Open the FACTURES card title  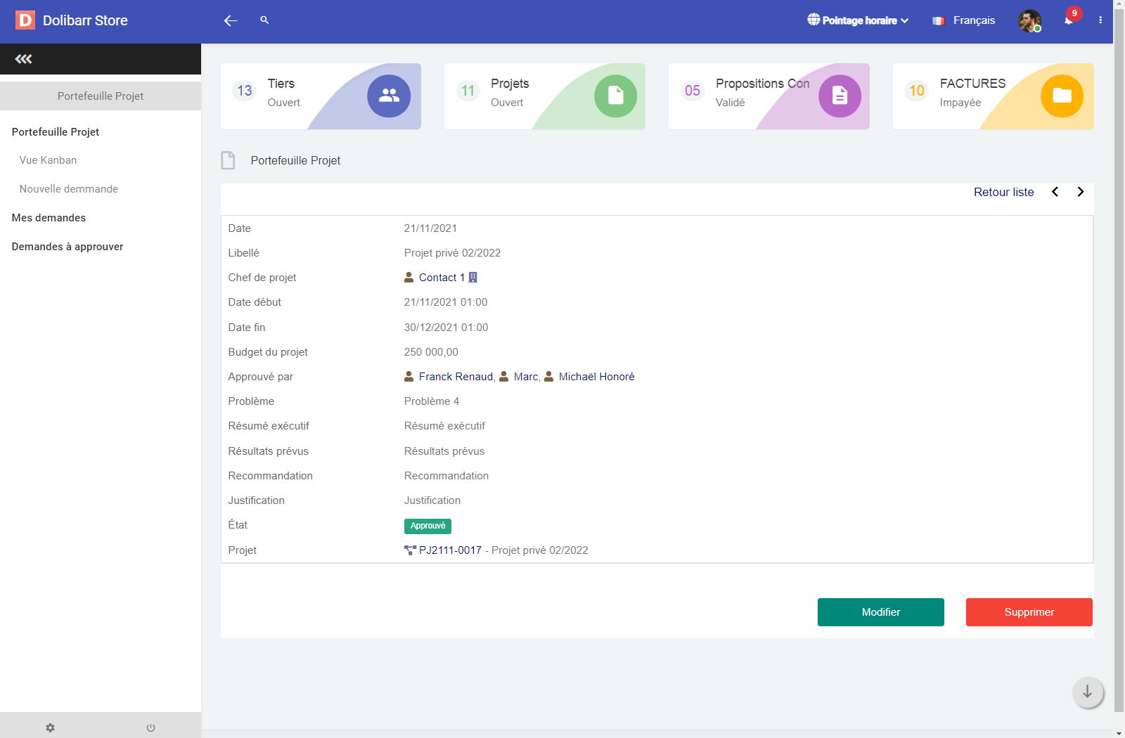tap(973, 84)
